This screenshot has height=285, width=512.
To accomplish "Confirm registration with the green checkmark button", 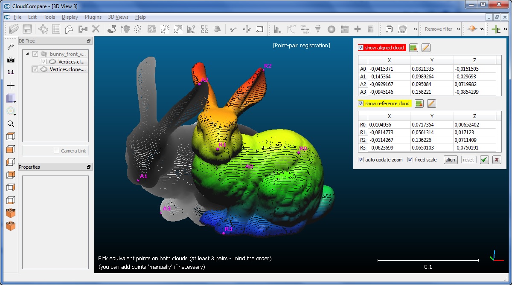I will click(484, 159).
